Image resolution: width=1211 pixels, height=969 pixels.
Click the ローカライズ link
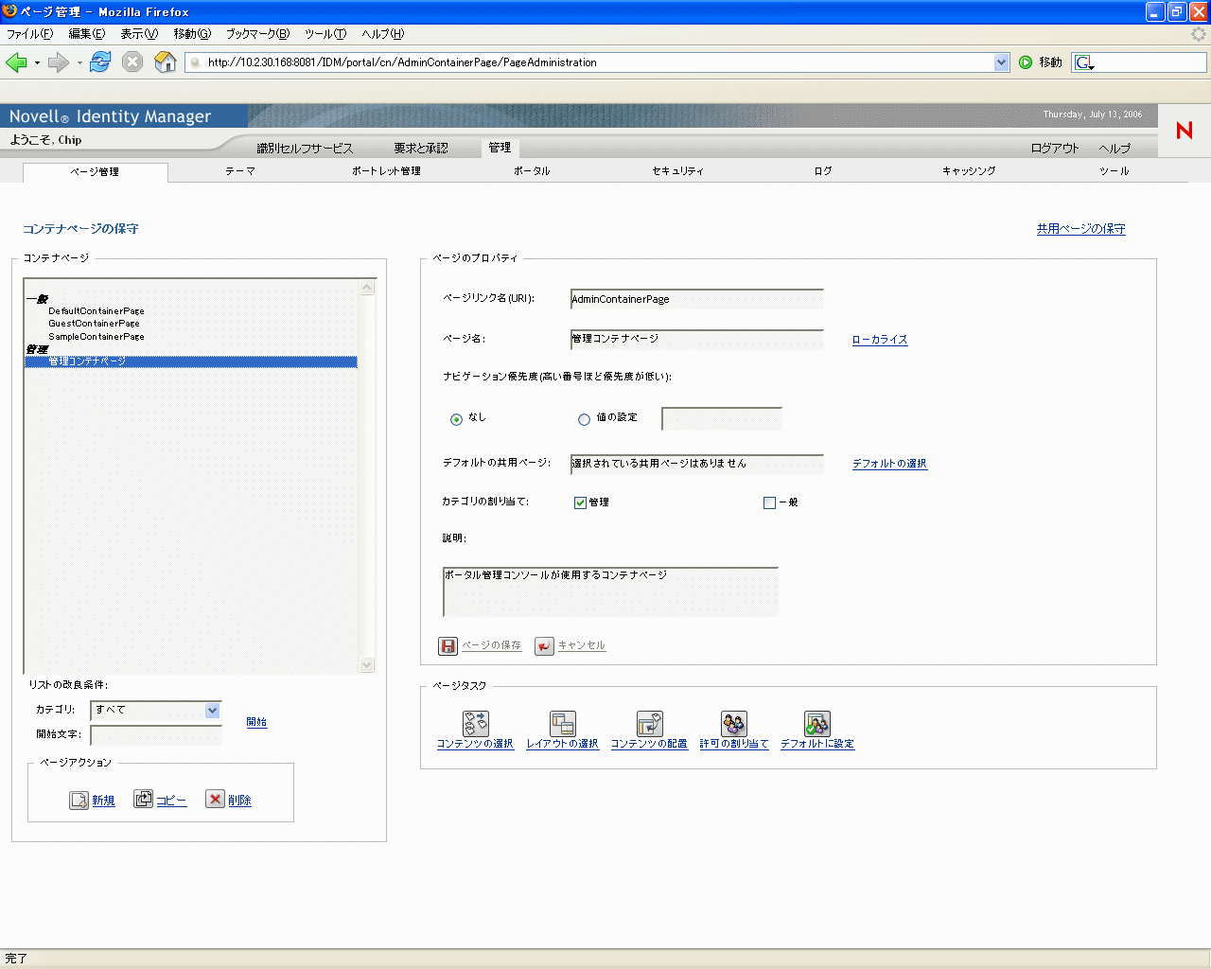point(880,340)
